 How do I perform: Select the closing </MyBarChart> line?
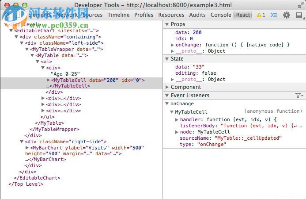pyautogui.click(x=45, y=159)
